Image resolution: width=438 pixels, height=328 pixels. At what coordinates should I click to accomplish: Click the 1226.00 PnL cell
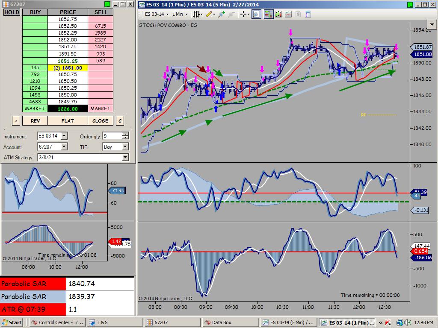pos(68,109)
